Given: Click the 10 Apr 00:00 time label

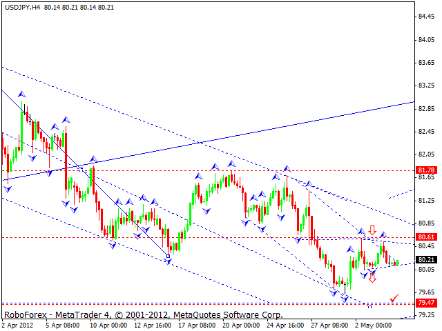Looking at the screenshot, I should pyautogui.click(x=108, y=325).
